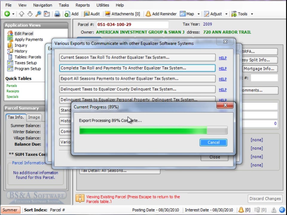This screenshot has height=215, width=287.
Task: Expand the Adjust dropdown arrow
Action: coord(226,14)
